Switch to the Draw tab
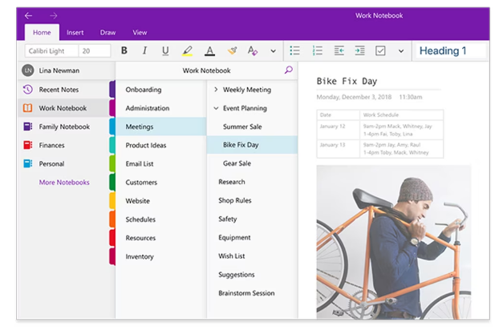Image resolution: width=499 pixels, height=334 pixels. [x=108, y=32]
